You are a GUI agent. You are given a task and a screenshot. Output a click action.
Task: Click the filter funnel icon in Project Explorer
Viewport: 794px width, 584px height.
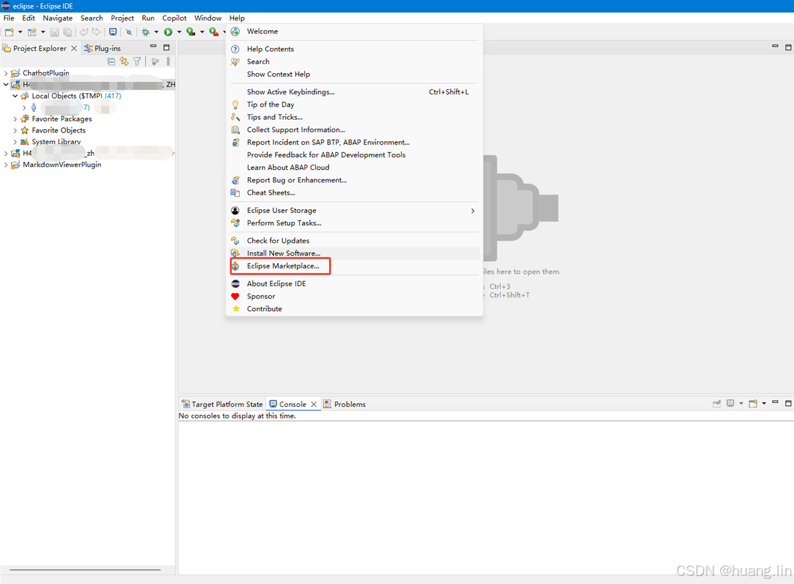coord(137,61)
